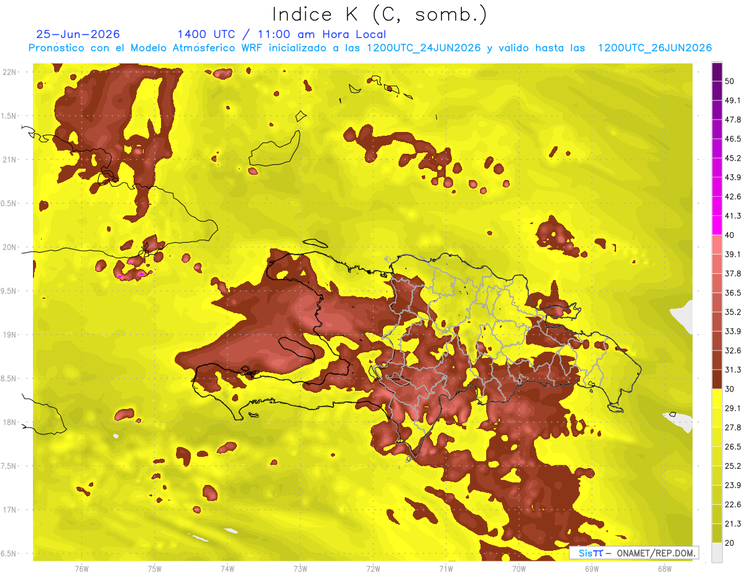Click the magenta swatch between 40 and 41.3
Viewport: 746px width, 577px height.
tap(717, 225)
